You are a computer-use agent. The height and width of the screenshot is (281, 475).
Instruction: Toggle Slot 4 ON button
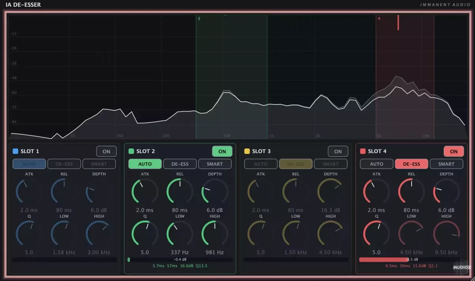(x=454, y=151)
